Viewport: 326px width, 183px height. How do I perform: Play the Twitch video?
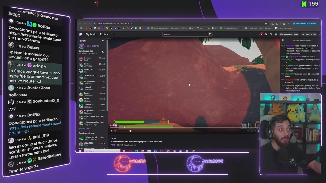coord(111,131)
